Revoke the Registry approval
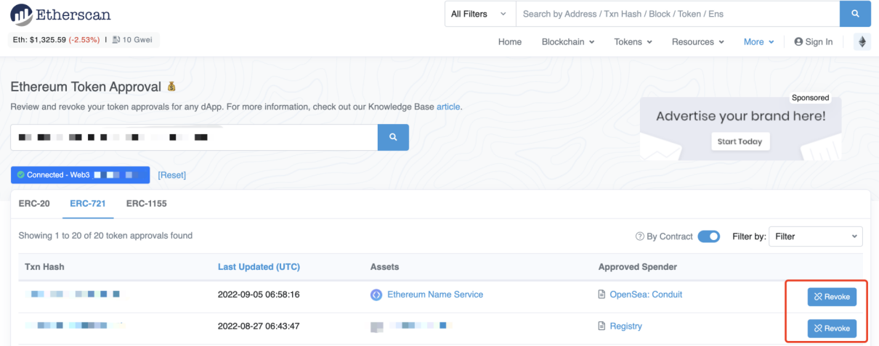Screen dimensions: 879x346 coord(832,329)
